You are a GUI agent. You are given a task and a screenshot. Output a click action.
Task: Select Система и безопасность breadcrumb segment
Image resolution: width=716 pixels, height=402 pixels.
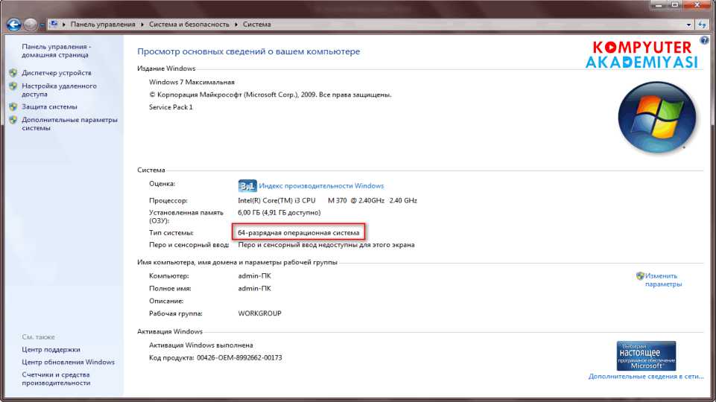[x=189, y=24]
